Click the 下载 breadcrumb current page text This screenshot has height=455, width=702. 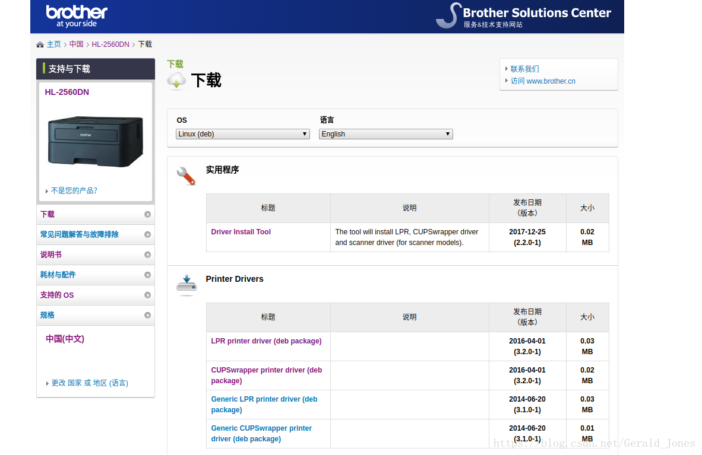[145, 44]
